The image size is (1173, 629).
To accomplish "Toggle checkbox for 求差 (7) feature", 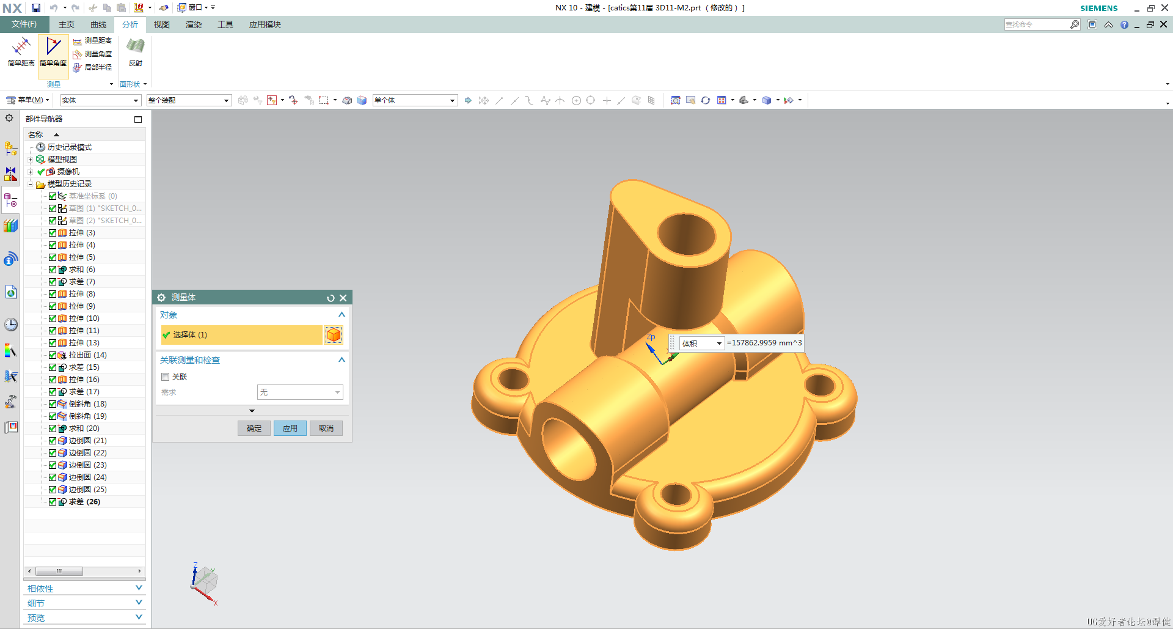I will pos(53,282).
